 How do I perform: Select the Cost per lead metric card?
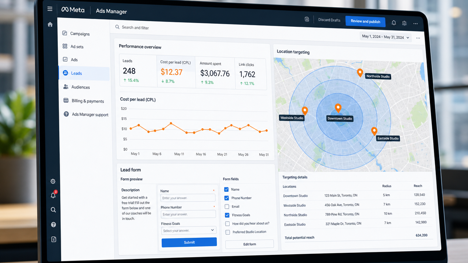point(176,72)
